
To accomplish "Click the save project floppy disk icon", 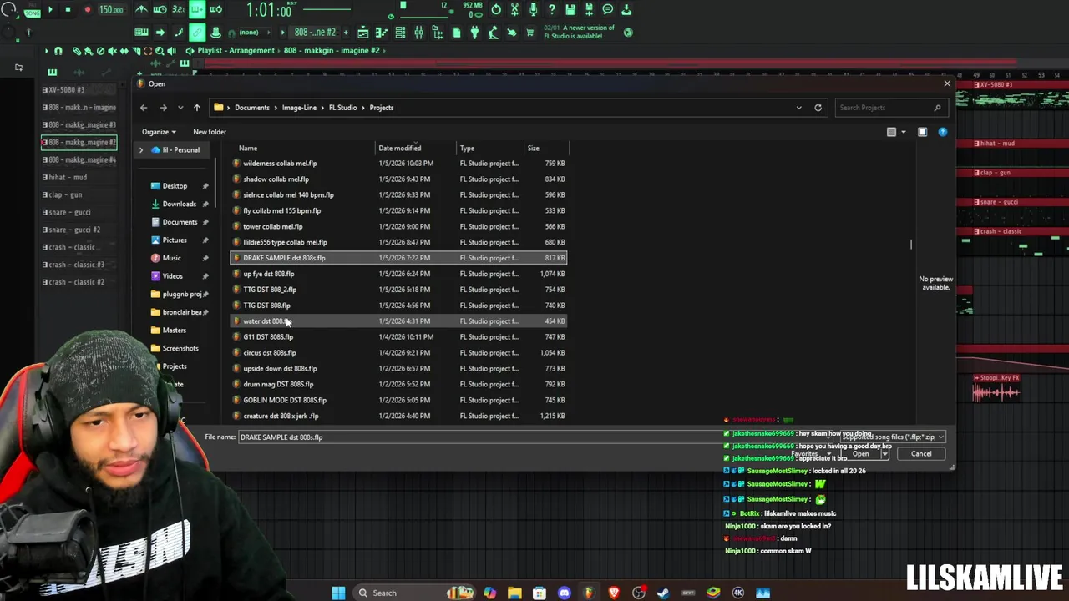I will 570,9.
